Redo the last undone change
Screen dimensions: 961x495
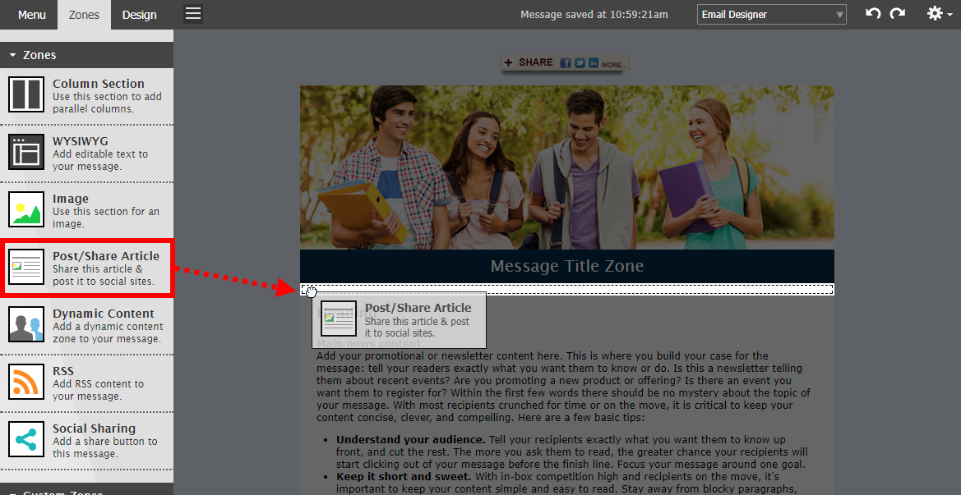[898, 13]
